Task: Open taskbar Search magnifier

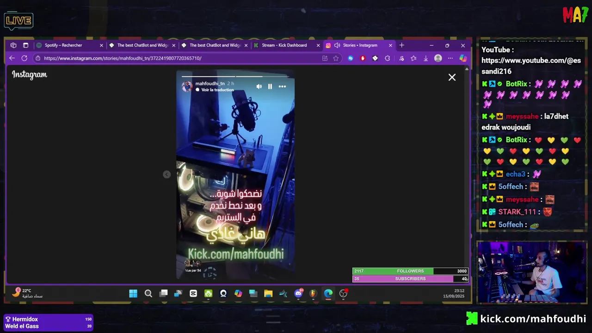Action: click(148, 293)
